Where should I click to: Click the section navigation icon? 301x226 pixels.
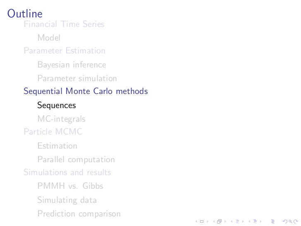[255, 221]
